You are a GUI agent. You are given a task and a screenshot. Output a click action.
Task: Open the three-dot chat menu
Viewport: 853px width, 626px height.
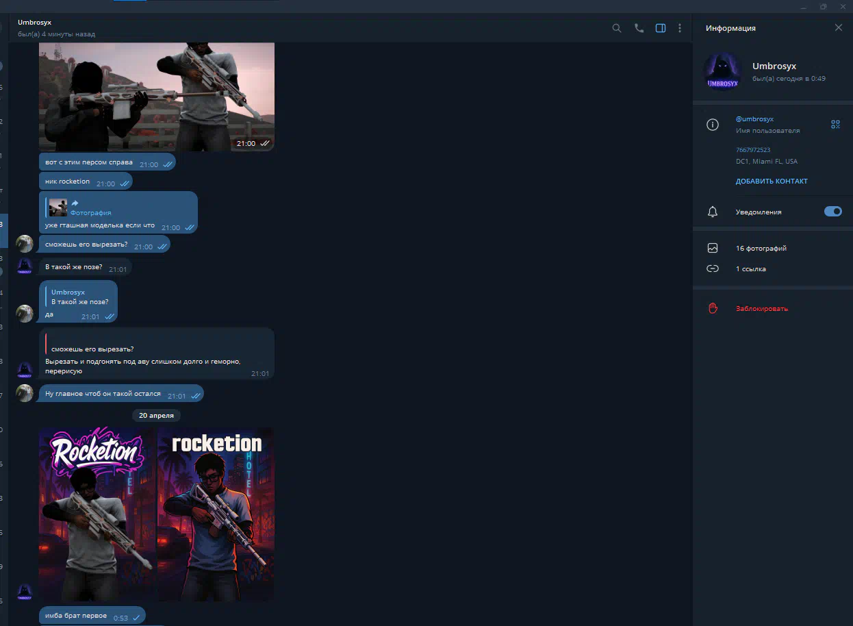[680, 28]
